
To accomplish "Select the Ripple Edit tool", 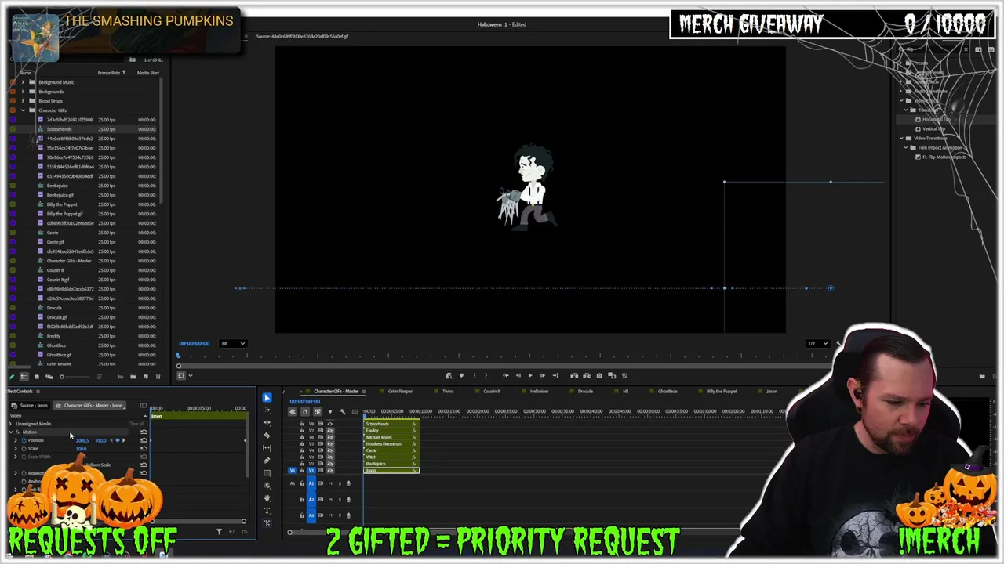I will 267,423.
